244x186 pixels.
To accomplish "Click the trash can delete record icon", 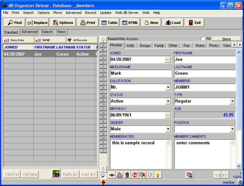I will click(x=127, y=175).
